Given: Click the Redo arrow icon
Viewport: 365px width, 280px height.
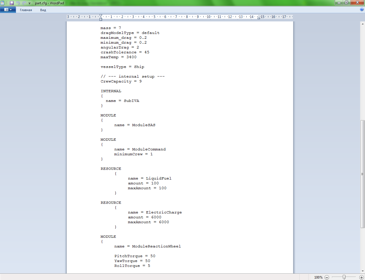Looking at the screenshot, I should click(x=24, y=3).
